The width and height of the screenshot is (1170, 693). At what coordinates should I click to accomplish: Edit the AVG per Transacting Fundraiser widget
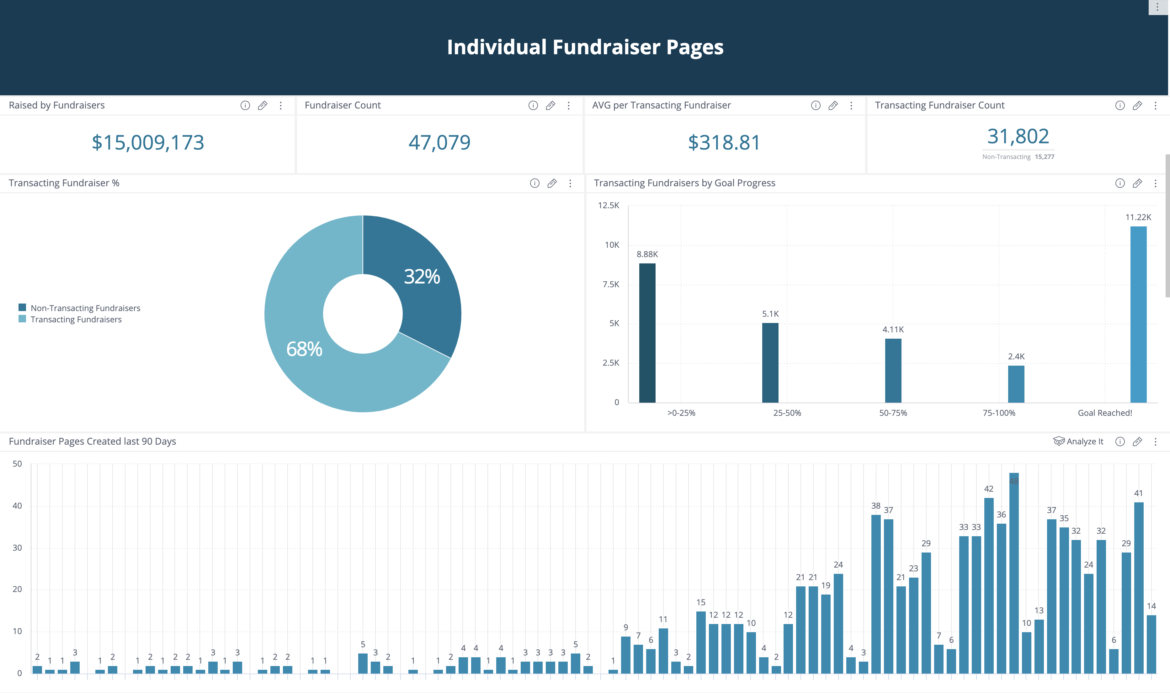tap(833, 106)
